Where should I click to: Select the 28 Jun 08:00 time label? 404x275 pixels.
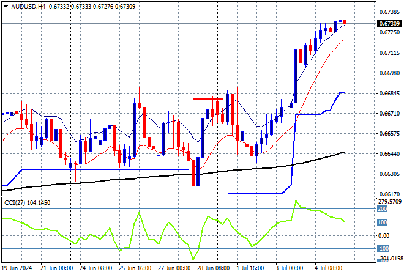coord(214,268)
